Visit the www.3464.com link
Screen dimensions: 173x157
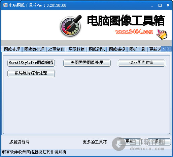click(134, 32)
